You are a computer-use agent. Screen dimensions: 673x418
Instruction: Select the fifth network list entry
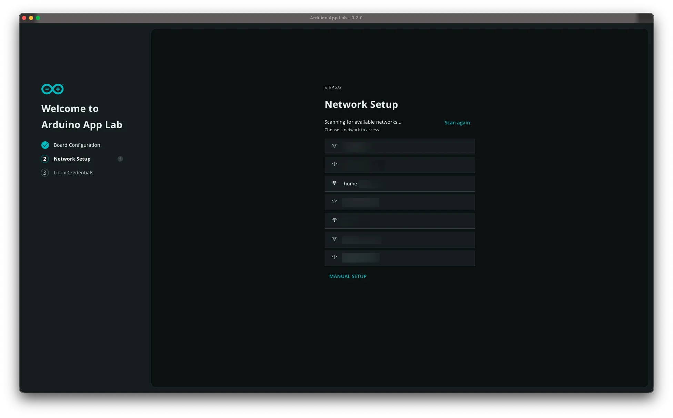pos(400,221)
